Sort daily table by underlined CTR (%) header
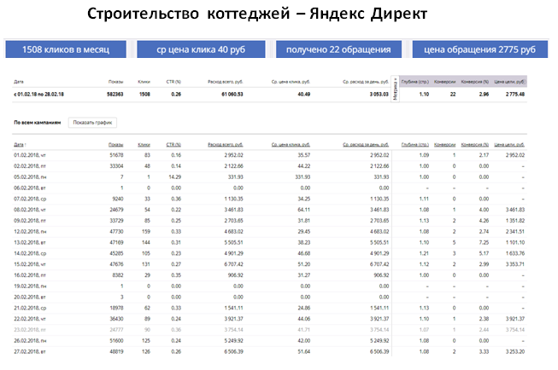Image resolution: width=558 pixels, height=370 pixels. coord(173,145)
